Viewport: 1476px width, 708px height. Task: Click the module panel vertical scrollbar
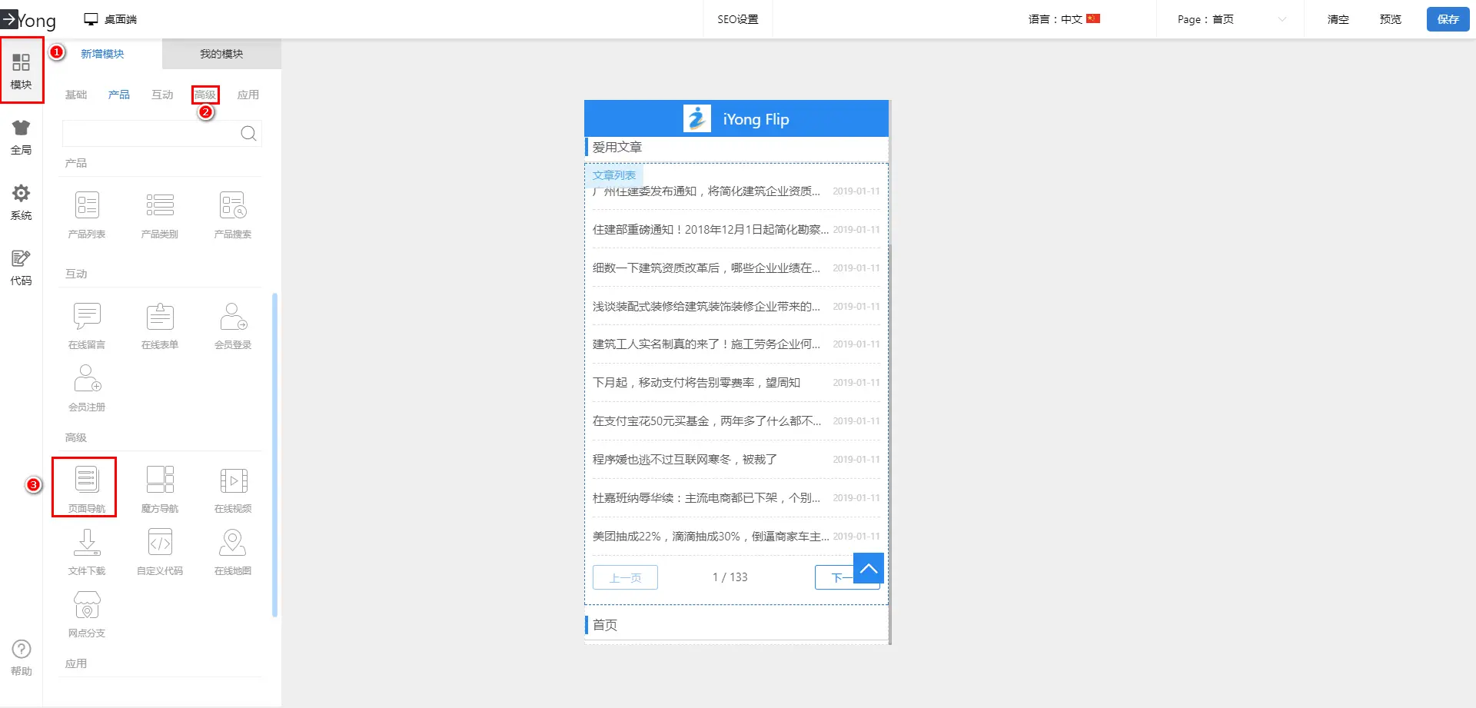[274, 454]
